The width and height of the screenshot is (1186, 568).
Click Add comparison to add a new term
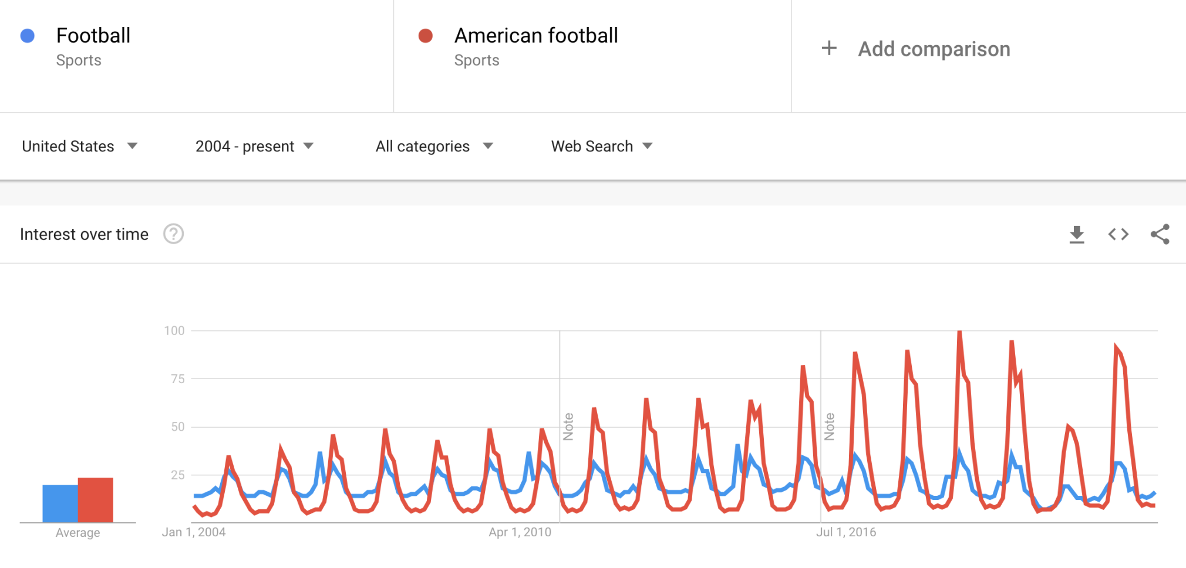coord(934,48)
